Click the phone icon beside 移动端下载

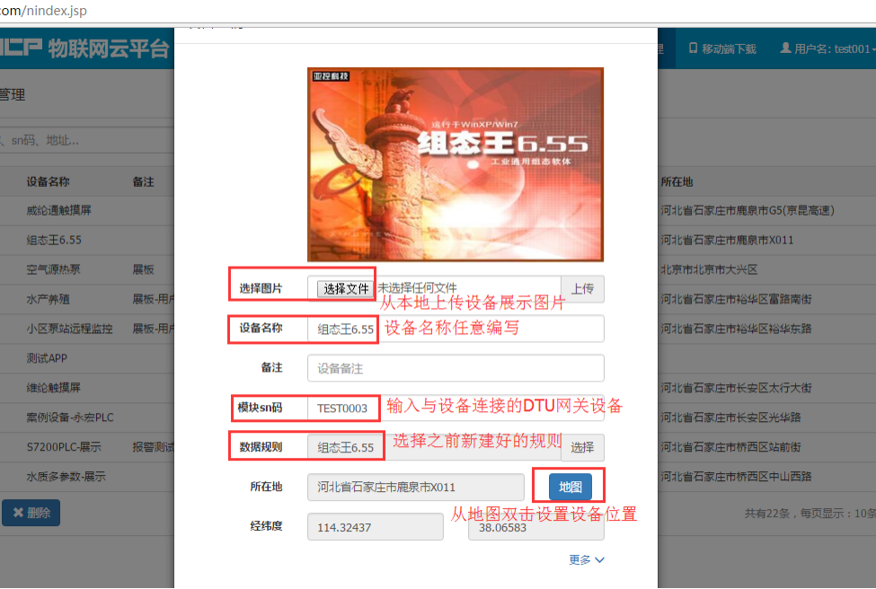pos(693,48)
